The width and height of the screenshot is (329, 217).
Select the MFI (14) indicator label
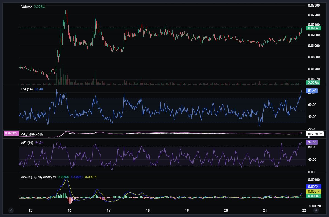(27, 143)
